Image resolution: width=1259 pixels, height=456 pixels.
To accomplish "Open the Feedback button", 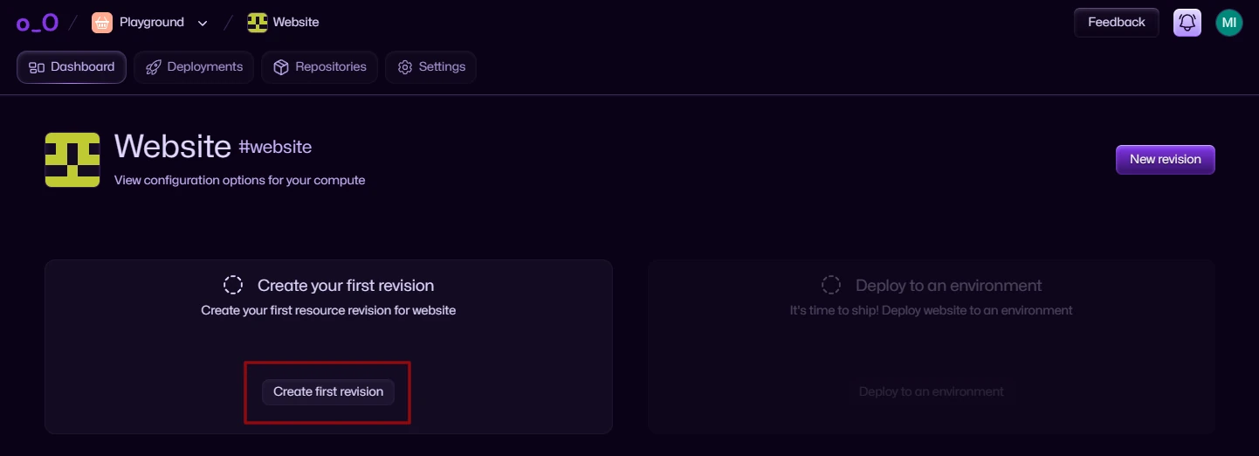I will pos(1116,23).
